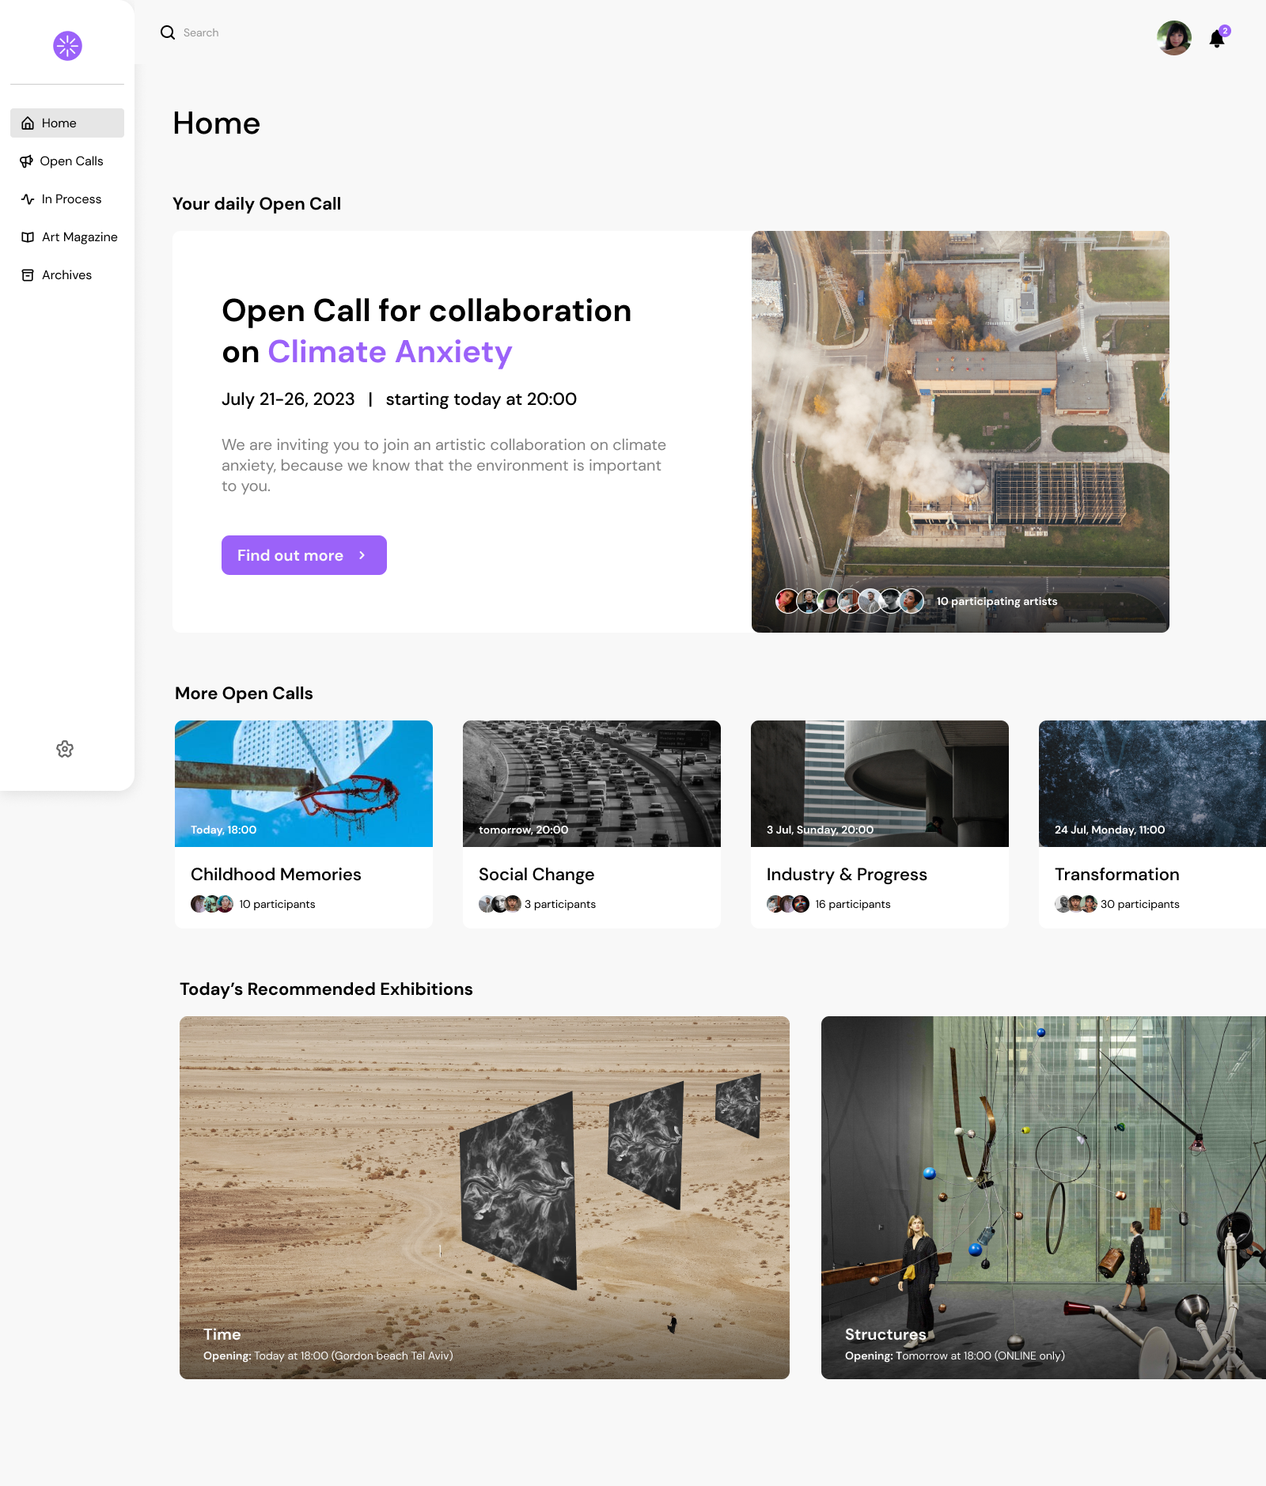This screenshot has width=1266, height=1486.
Task: Click Childhood Memories participant avatars
Action: 212,904
